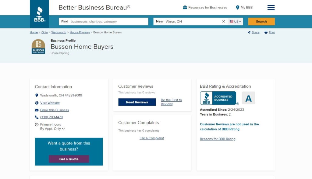The image size is (312, 179).
Task: Go to the Home breadcrumb
Action: coord(34,32)
